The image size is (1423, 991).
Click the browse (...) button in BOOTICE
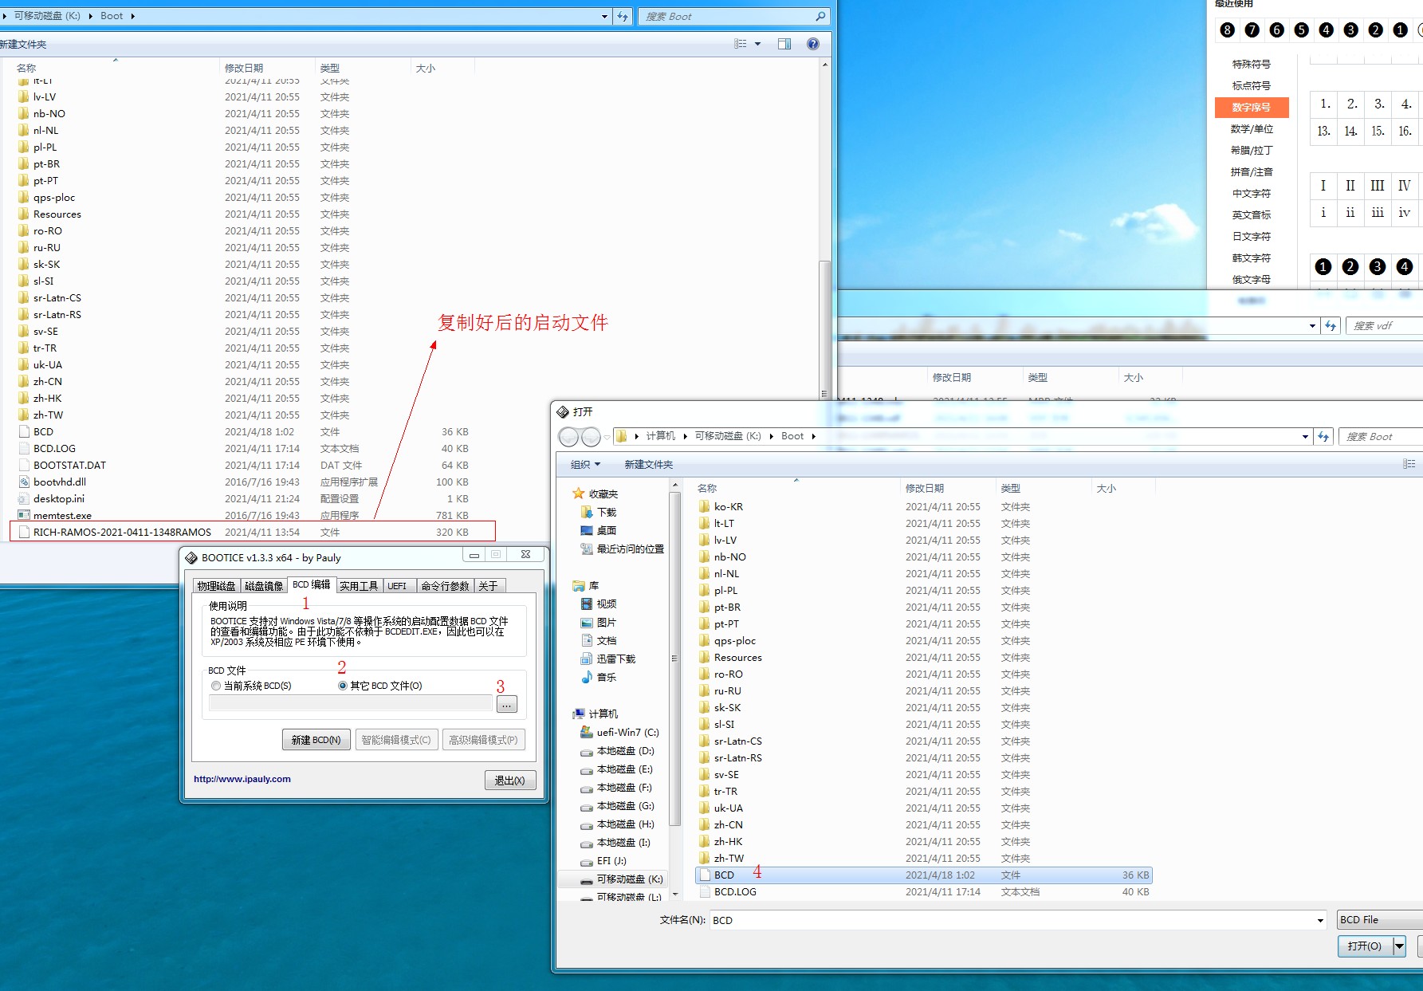[506, 705]
